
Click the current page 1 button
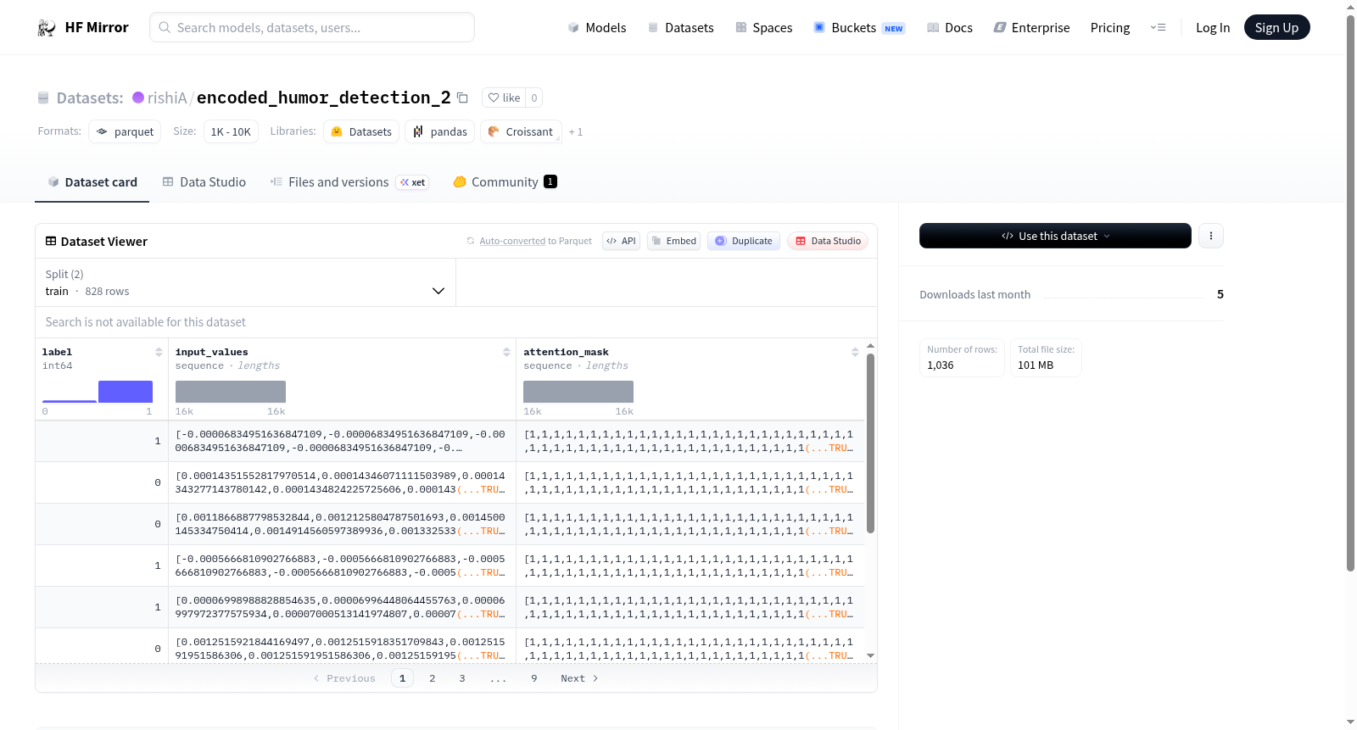coord(403,678)
